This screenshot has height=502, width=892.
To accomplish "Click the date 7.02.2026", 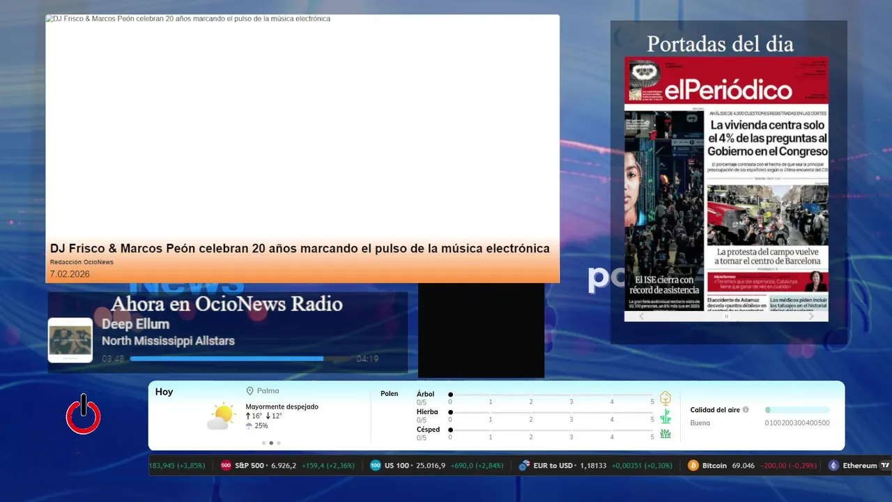I will (70, 274).
